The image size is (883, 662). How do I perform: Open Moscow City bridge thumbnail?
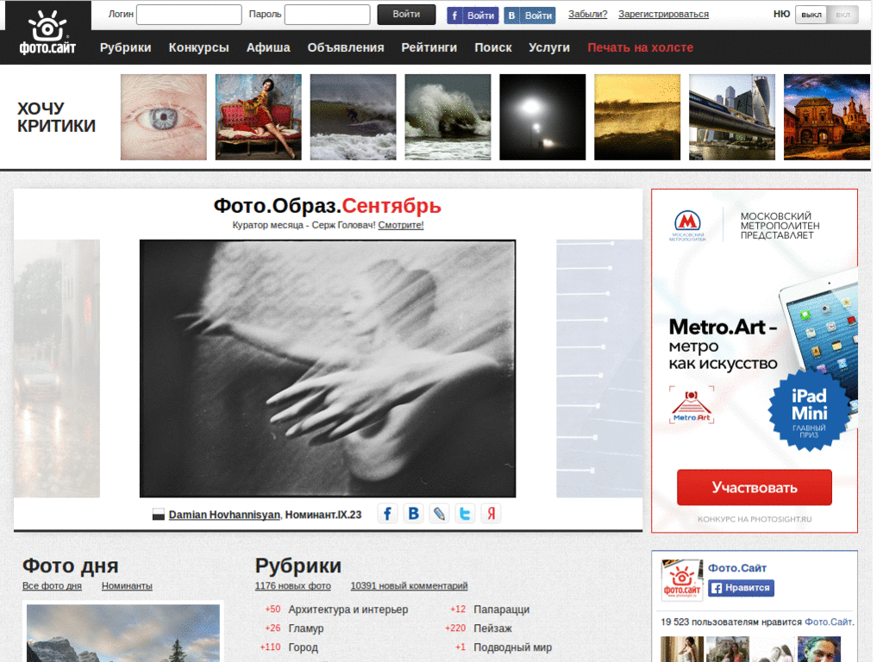click(732, 117)
